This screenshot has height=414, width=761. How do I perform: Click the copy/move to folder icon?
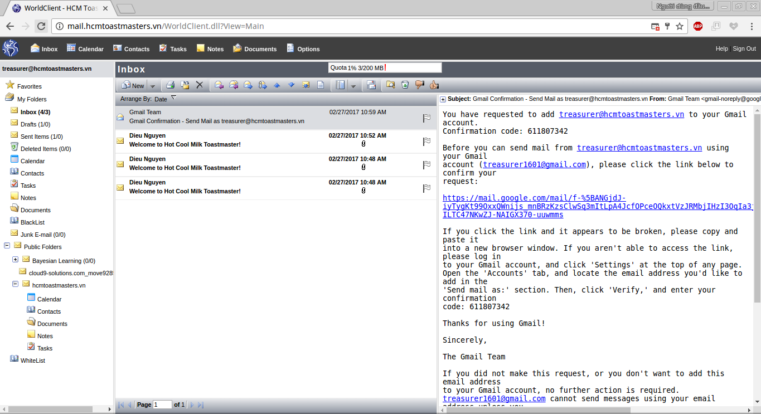coord(185,85)
